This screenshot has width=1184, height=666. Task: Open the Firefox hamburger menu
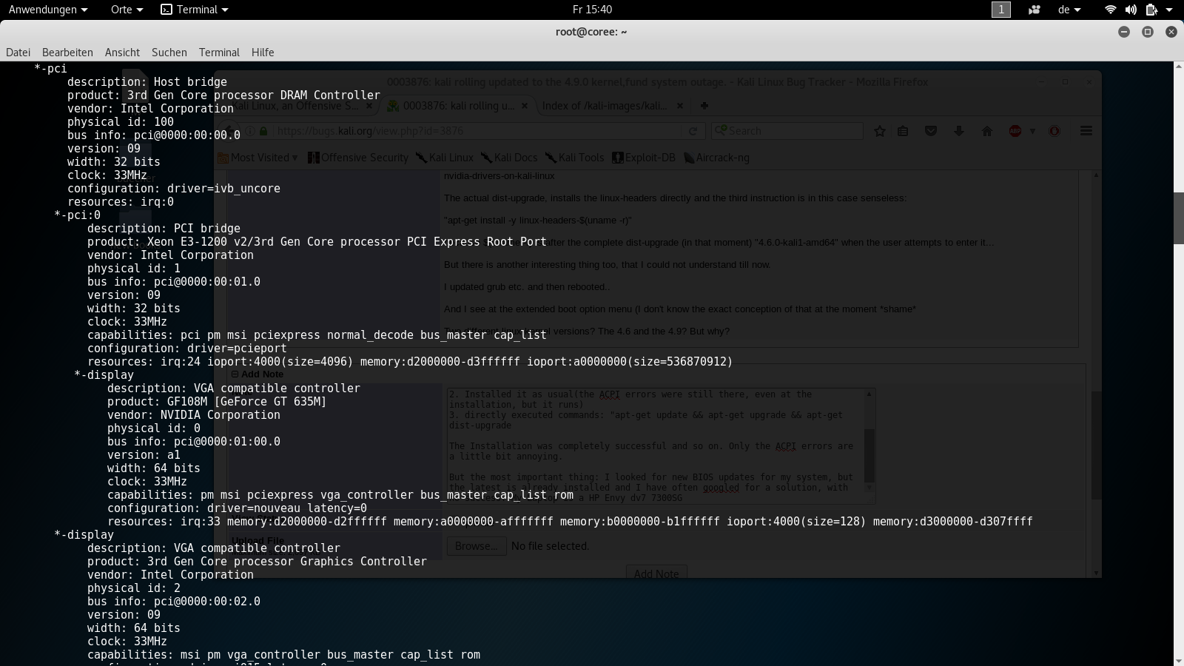tap(1086, 131)
